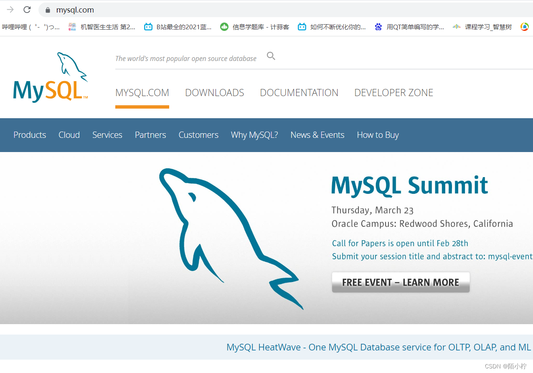Click the MySQL dolphin logo
The height and width of the screenshot is (373, 533).
(51, 77)
